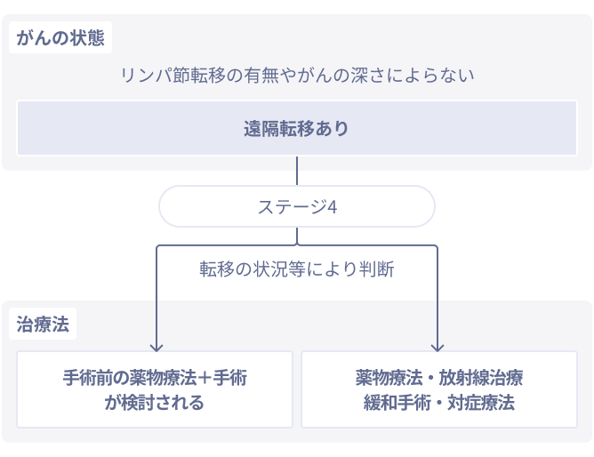Click the 緩和手術・対症療法 text line

(439, 402)
